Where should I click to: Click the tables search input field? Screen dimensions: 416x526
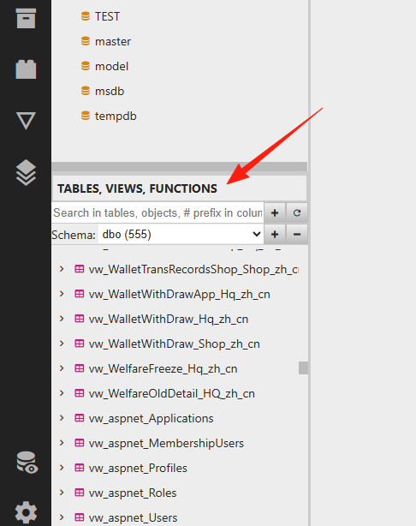pos(157,212)
